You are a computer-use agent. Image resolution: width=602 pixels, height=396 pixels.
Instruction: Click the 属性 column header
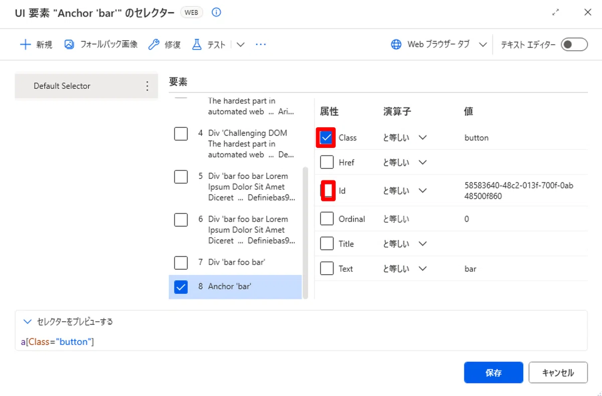click(329, 111)
